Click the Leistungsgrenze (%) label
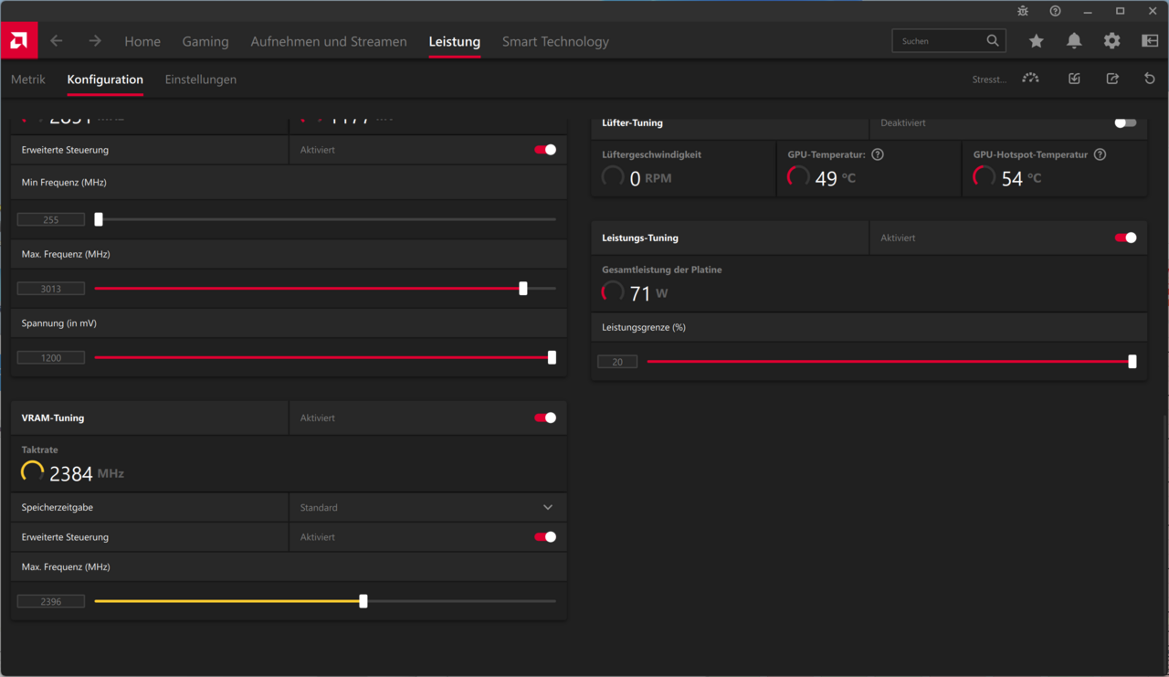The width and height of the screenshot is (1169, 677). point(644,327)
